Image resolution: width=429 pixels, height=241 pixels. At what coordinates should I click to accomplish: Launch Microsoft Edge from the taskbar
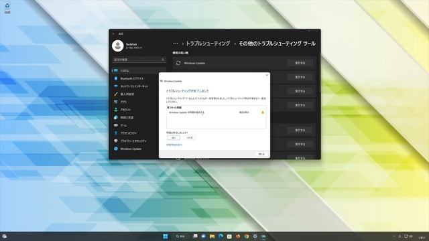(221, 236)
